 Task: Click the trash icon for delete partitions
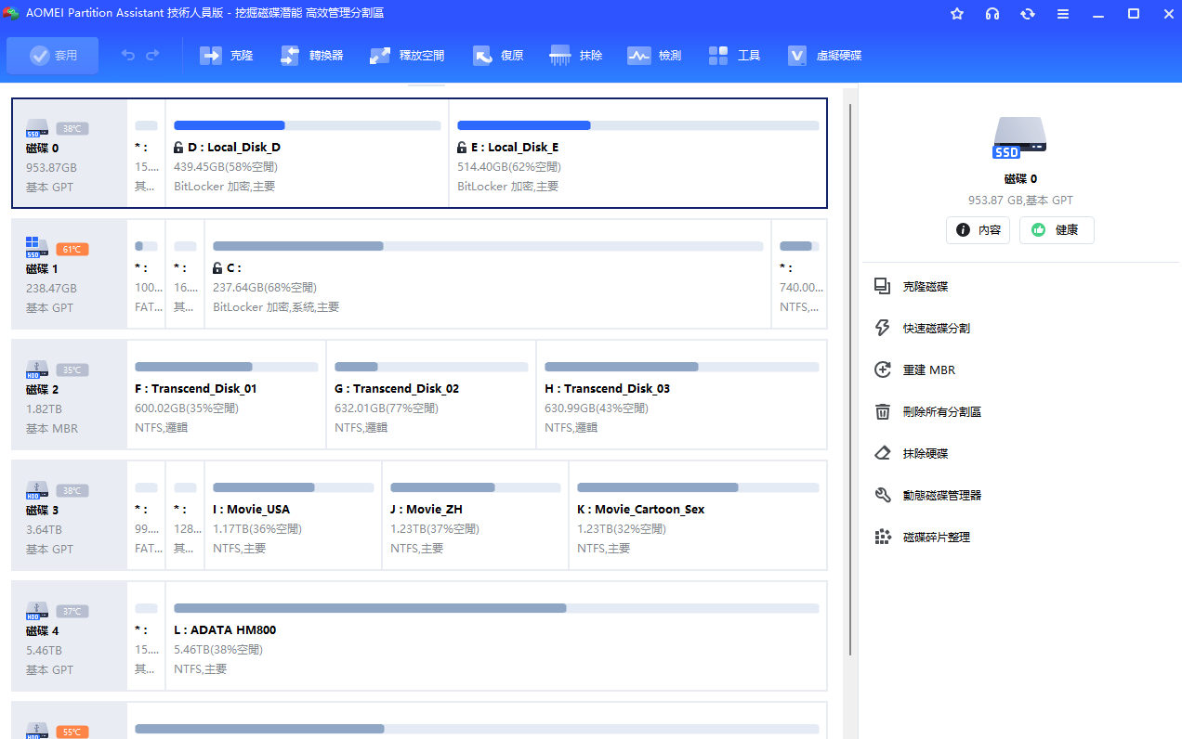point(883,412)
